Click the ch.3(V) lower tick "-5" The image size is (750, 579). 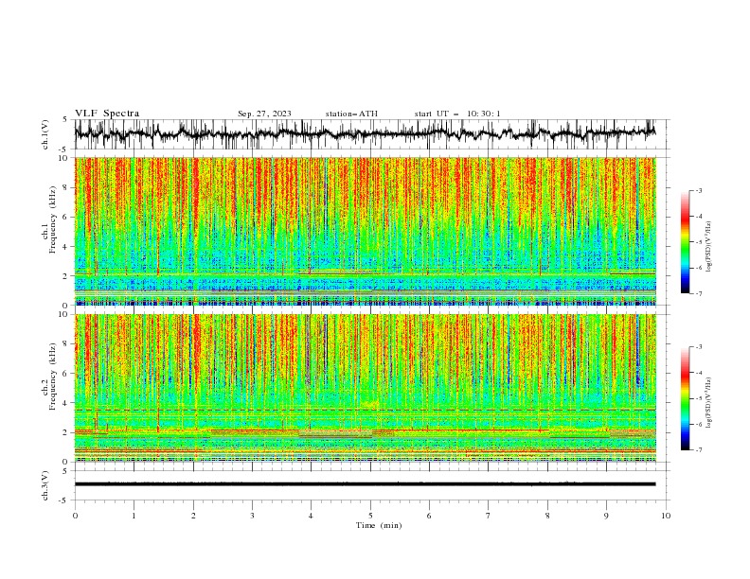(x=64, y=500)
